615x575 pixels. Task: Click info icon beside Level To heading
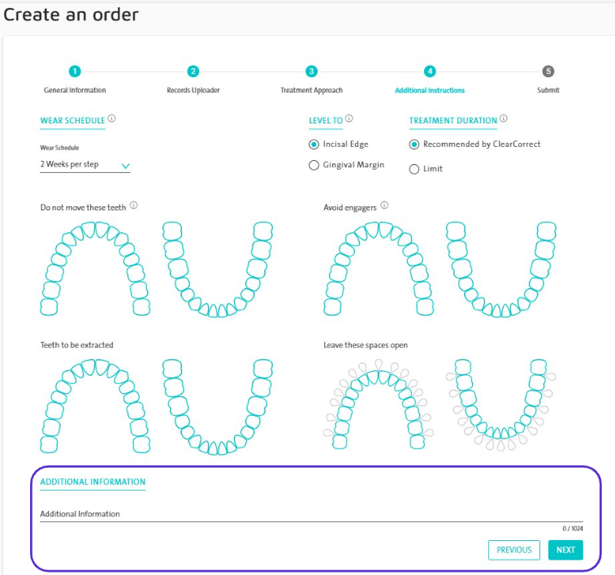[349, 119]
